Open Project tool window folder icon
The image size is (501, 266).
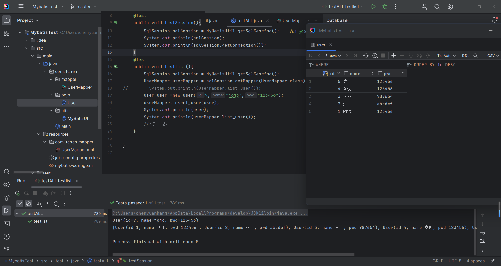(7, 20)
